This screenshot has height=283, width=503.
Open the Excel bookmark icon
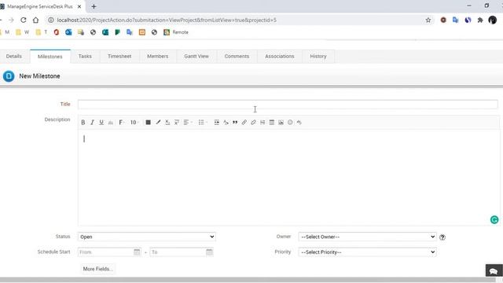coord(105,32)
